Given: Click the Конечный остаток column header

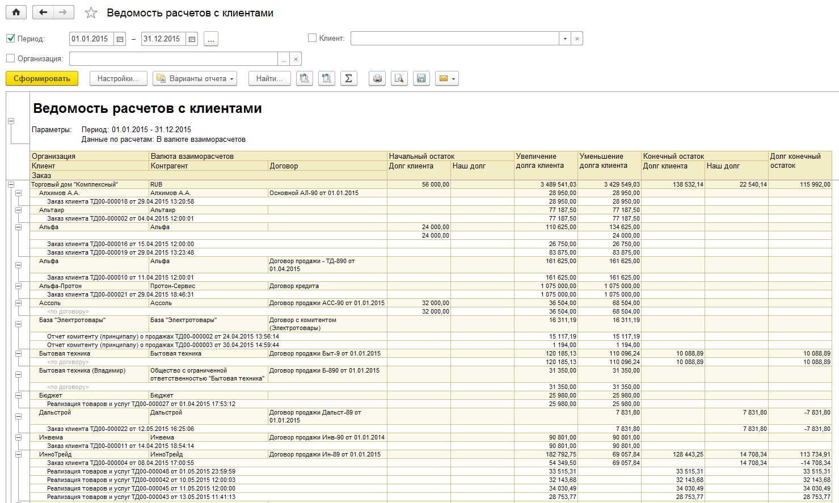Looking at the screenshot, I should click(705, 156).
